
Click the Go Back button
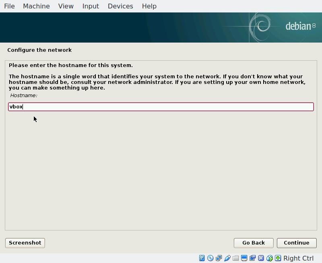click(254, 243)
